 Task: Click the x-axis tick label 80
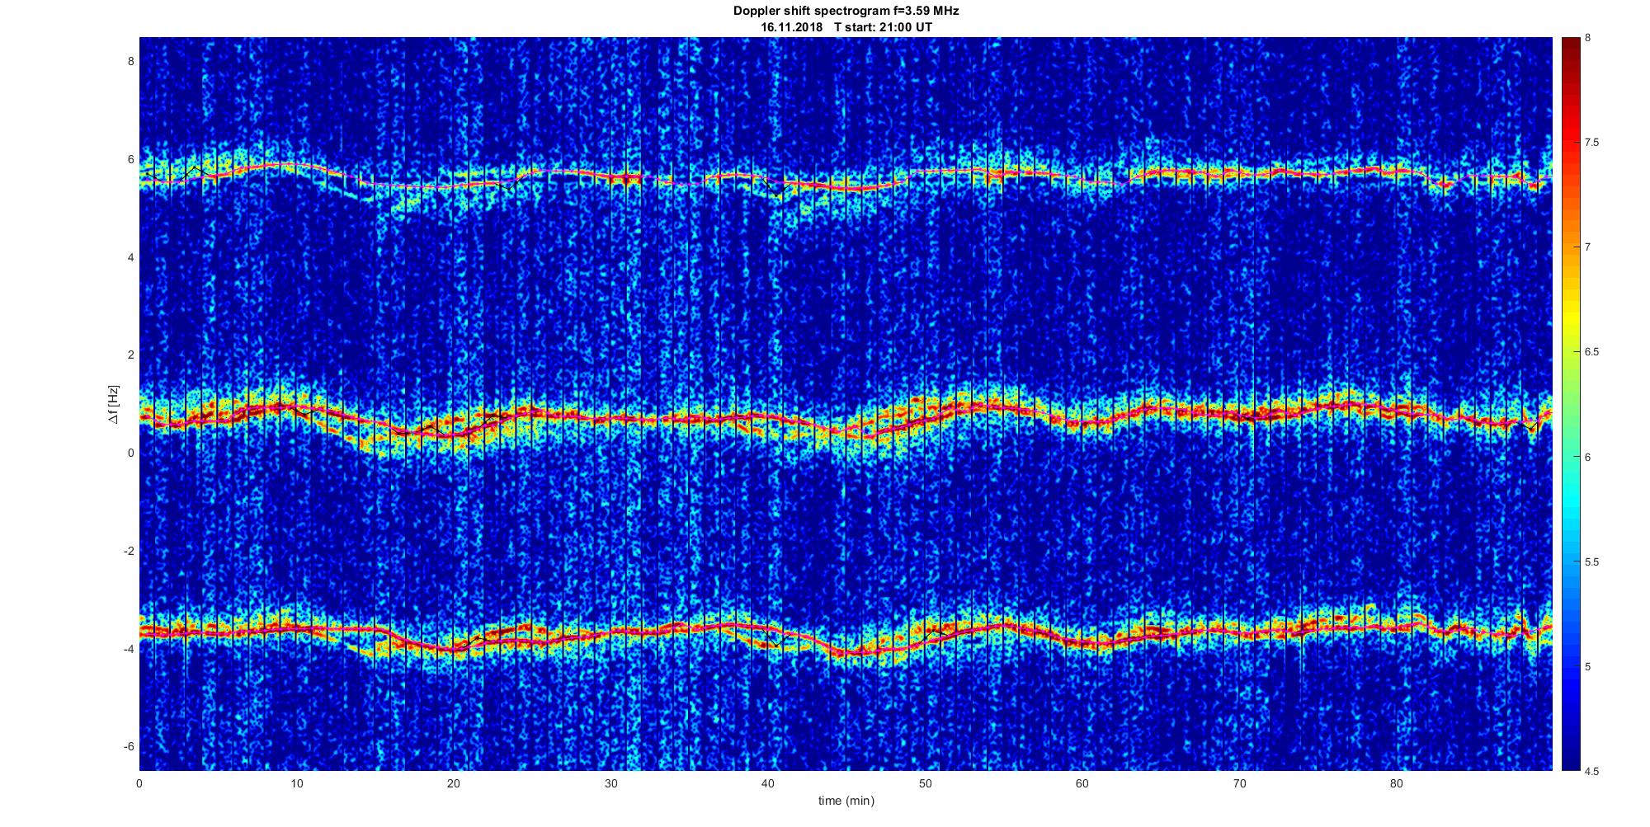pos(1396,783)
